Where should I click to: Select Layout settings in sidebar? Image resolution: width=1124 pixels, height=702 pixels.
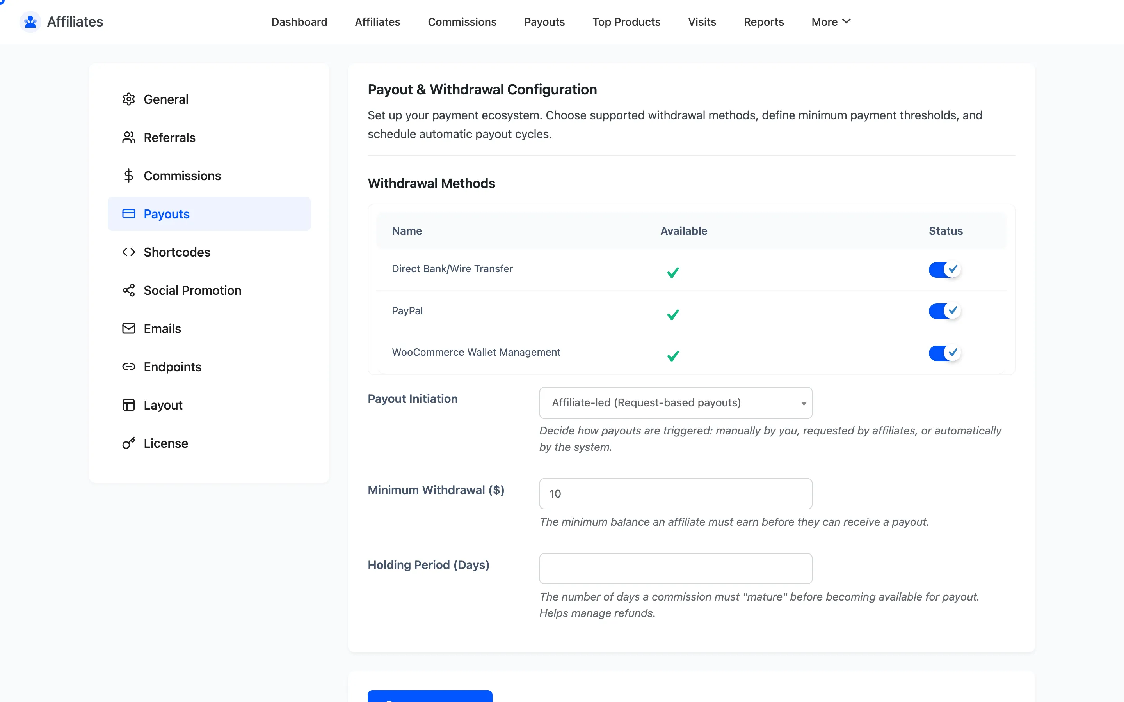click(209, 405)
